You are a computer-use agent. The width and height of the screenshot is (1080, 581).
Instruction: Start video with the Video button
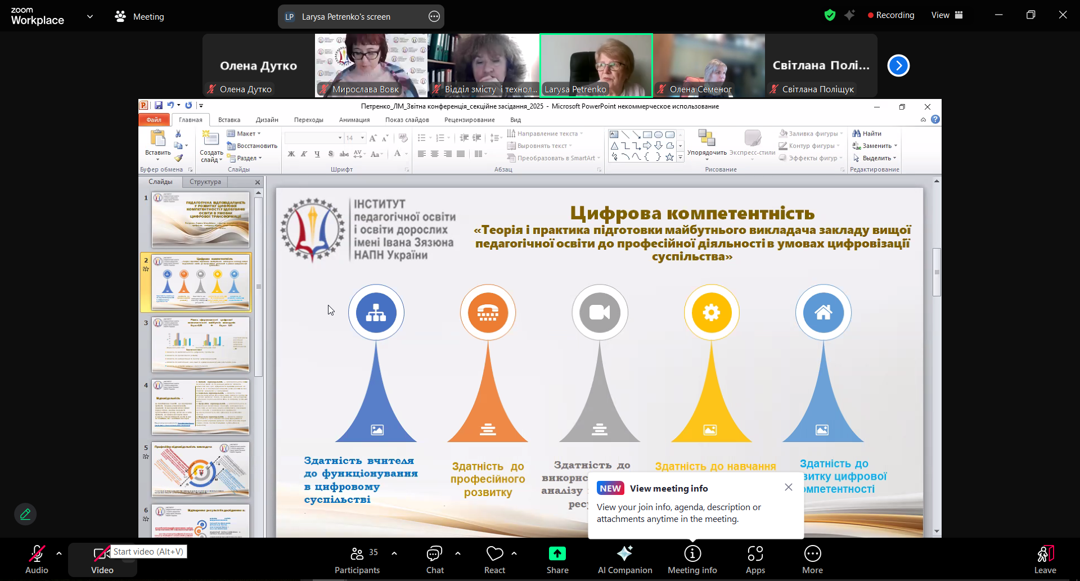pos(102,560)
